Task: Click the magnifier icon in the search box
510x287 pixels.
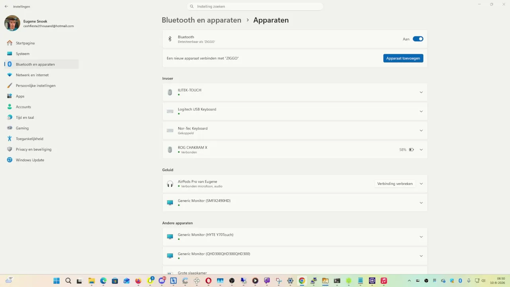Action: pyautogui.click(x=192, y=6)
